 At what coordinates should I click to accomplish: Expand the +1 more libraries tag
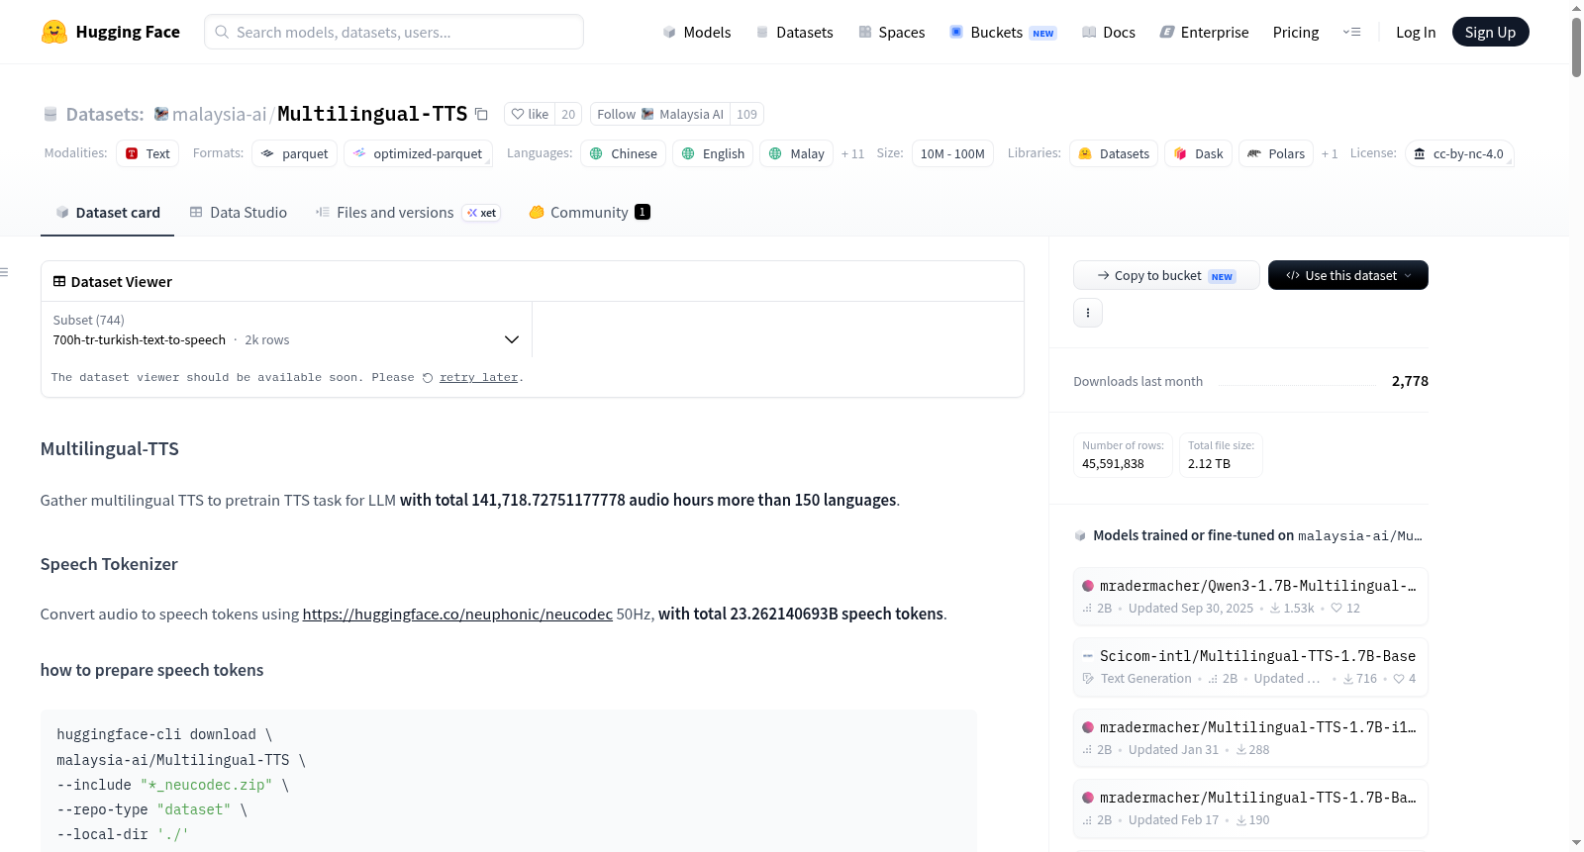pyautogui.click(x=1330, y=153)
